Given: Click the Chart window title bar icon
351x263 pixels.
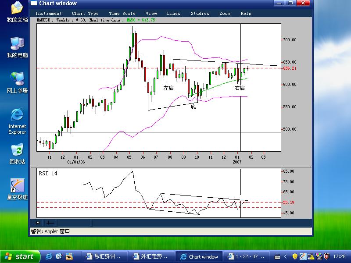Looking at the screenshot, I should tap(34, 3).
